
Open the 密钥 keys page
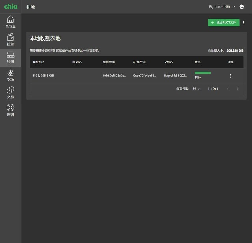(11, 110)
